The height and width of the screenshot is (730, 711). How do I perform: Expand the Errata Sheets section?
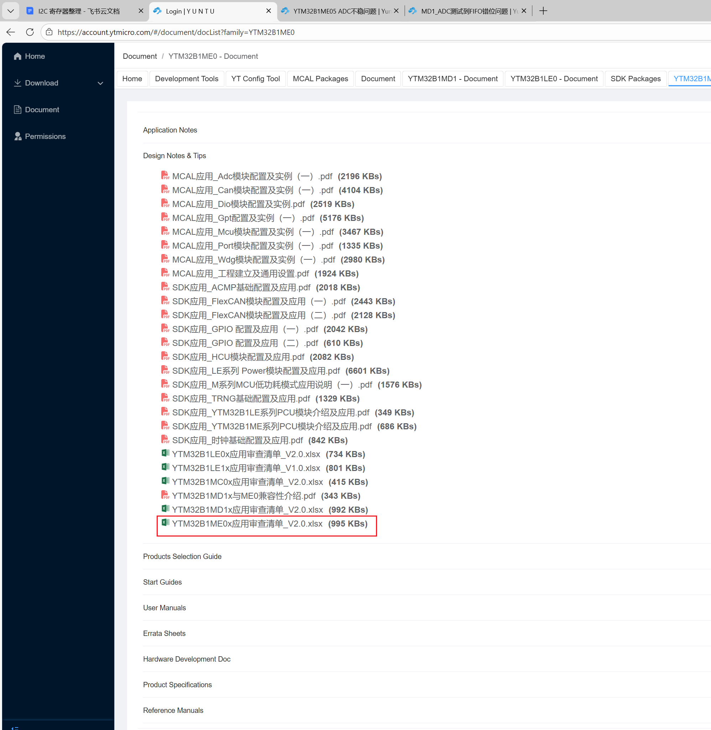click(164, 633)
